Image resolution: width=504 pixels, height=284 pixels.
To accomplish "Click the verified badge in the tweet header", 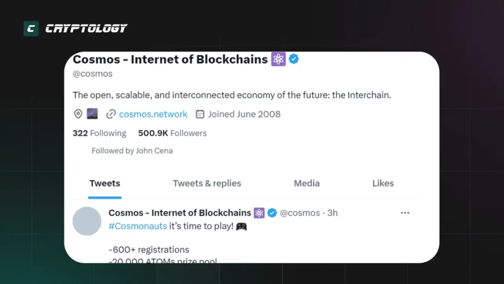I will click(x=273, y=213).
